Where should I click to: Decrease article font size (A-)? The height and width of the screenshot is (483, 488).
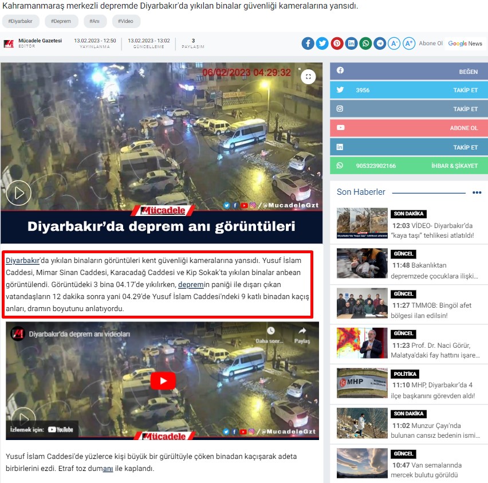[394, 44]
